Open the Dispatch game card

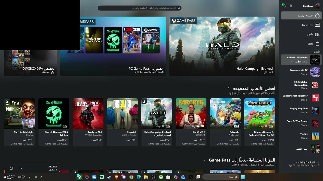pyautogui.click(x=122, y=122)
